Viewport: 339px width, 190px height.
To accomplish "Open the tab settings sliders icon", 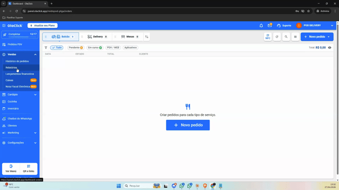I will click(147, 37).
